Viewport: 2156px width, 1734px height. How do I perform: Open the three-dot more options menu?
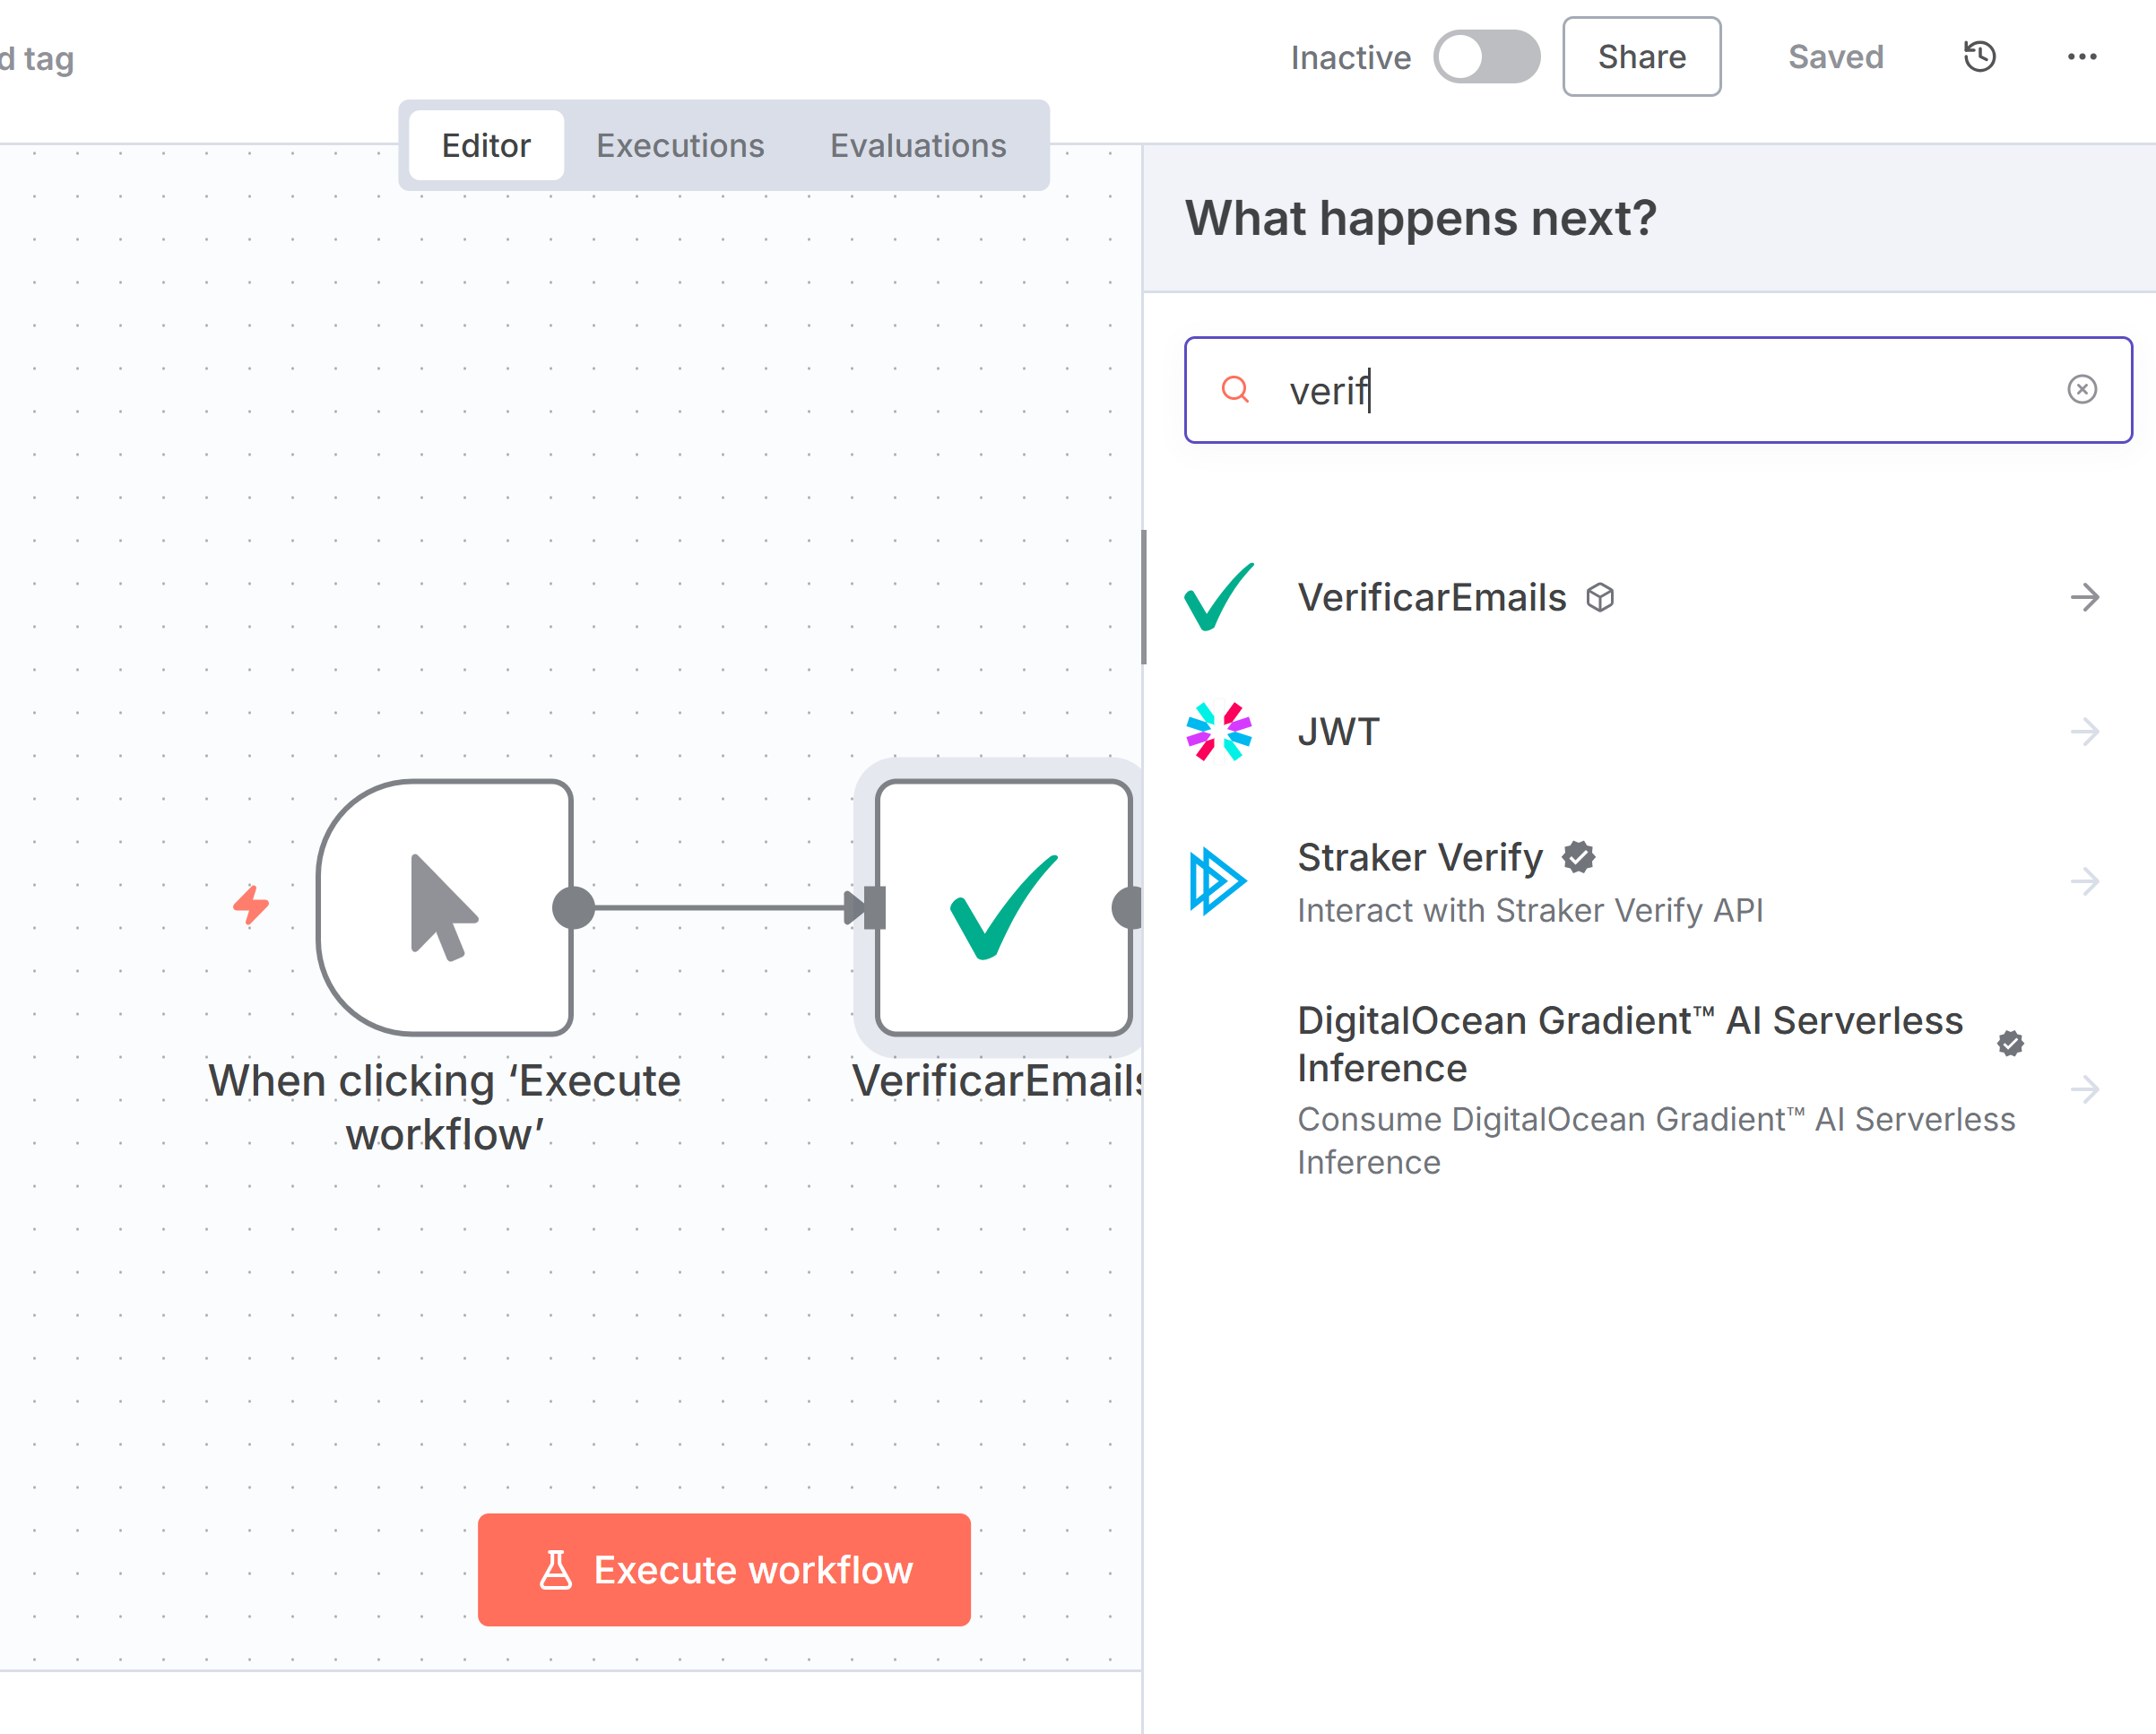[x=2082, y=57]
